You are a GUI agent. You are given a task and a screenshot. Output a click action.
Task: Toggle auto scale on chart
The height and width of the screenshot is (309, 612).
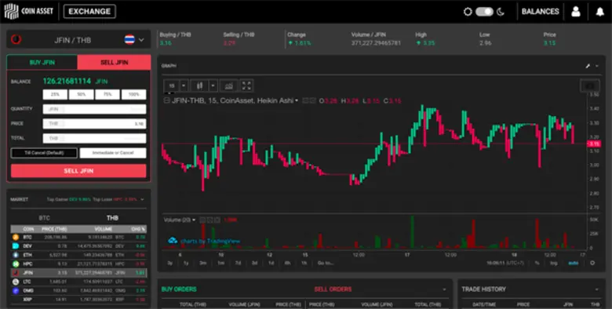[x=573, y=263]
